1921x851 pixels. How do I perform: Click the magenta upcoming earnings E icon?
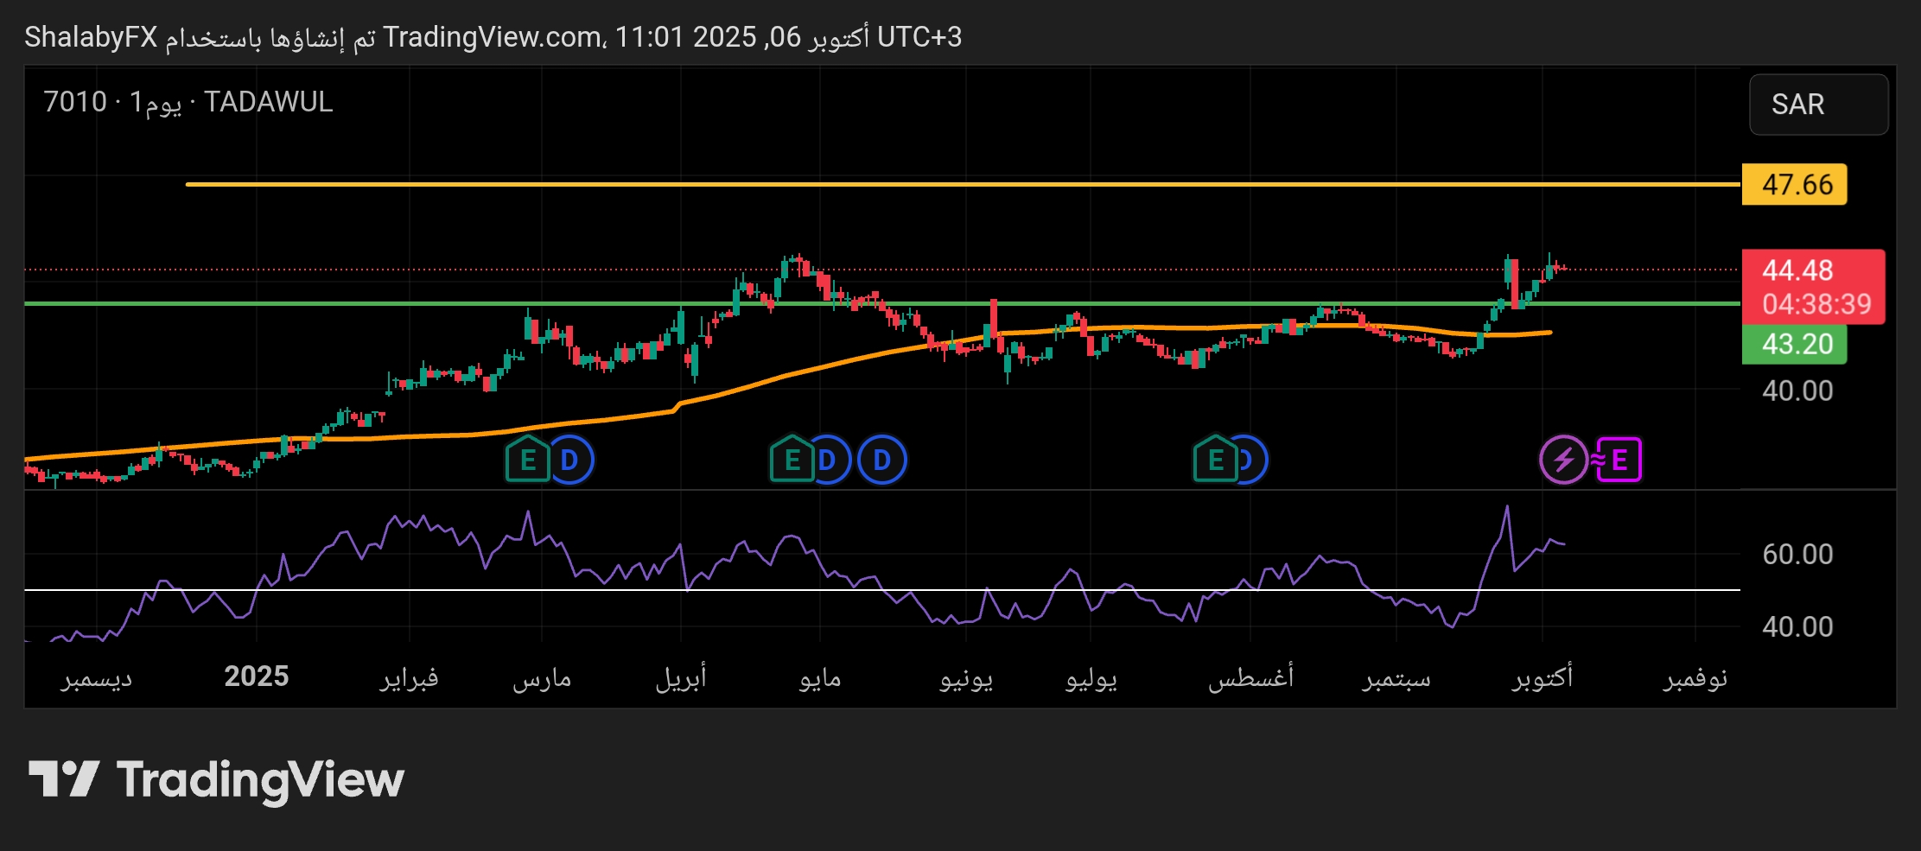(x=1619, y=460)
